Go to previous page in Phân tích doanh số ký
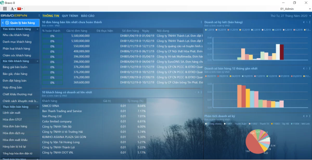 coord(303,116)
